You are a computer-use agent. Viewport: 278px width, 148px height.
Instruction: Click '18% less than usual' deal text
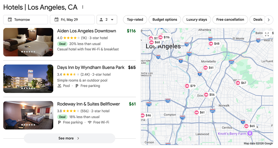(x=84, y=117)
